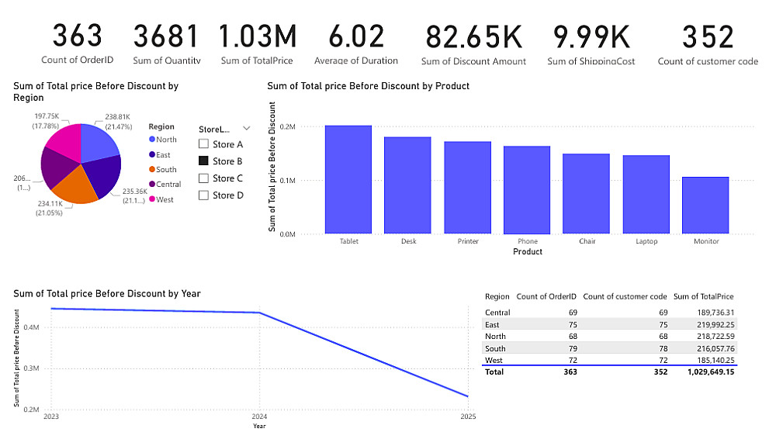Select the Chair bar in product chart
776x439 pixels.
[x=587, y=193]
